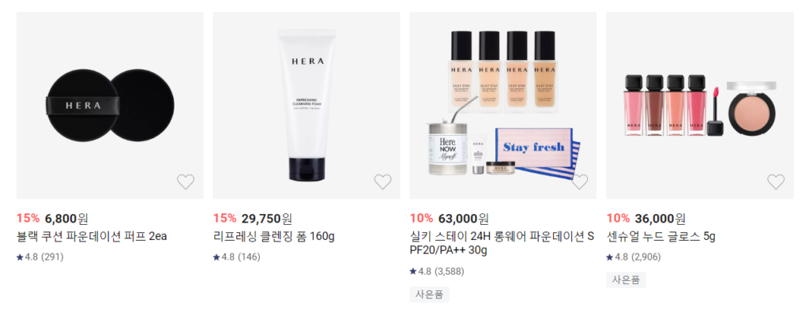This screenshot has height=322, width=809.
Task: Click product title 블랙 쿠션 파운데이션 퍼프 2ea
Action: tap(92, 237)
